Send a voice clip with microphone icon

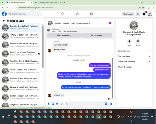click(x=48, y=104)
